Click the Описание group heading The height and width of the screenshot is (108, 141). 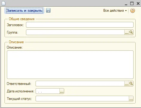16,42
